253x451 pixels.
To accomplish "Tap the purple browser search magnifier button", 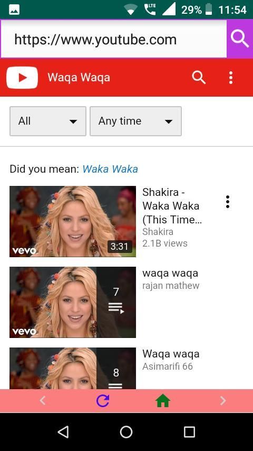I will [240, 39].
